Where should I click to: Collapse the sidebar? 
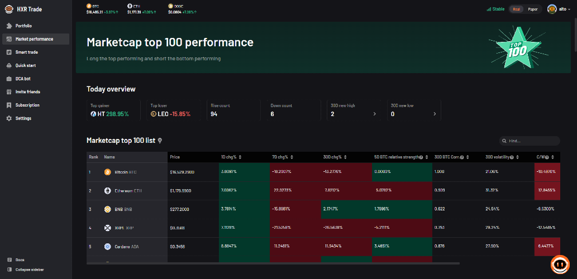click(x=26, y=270)
